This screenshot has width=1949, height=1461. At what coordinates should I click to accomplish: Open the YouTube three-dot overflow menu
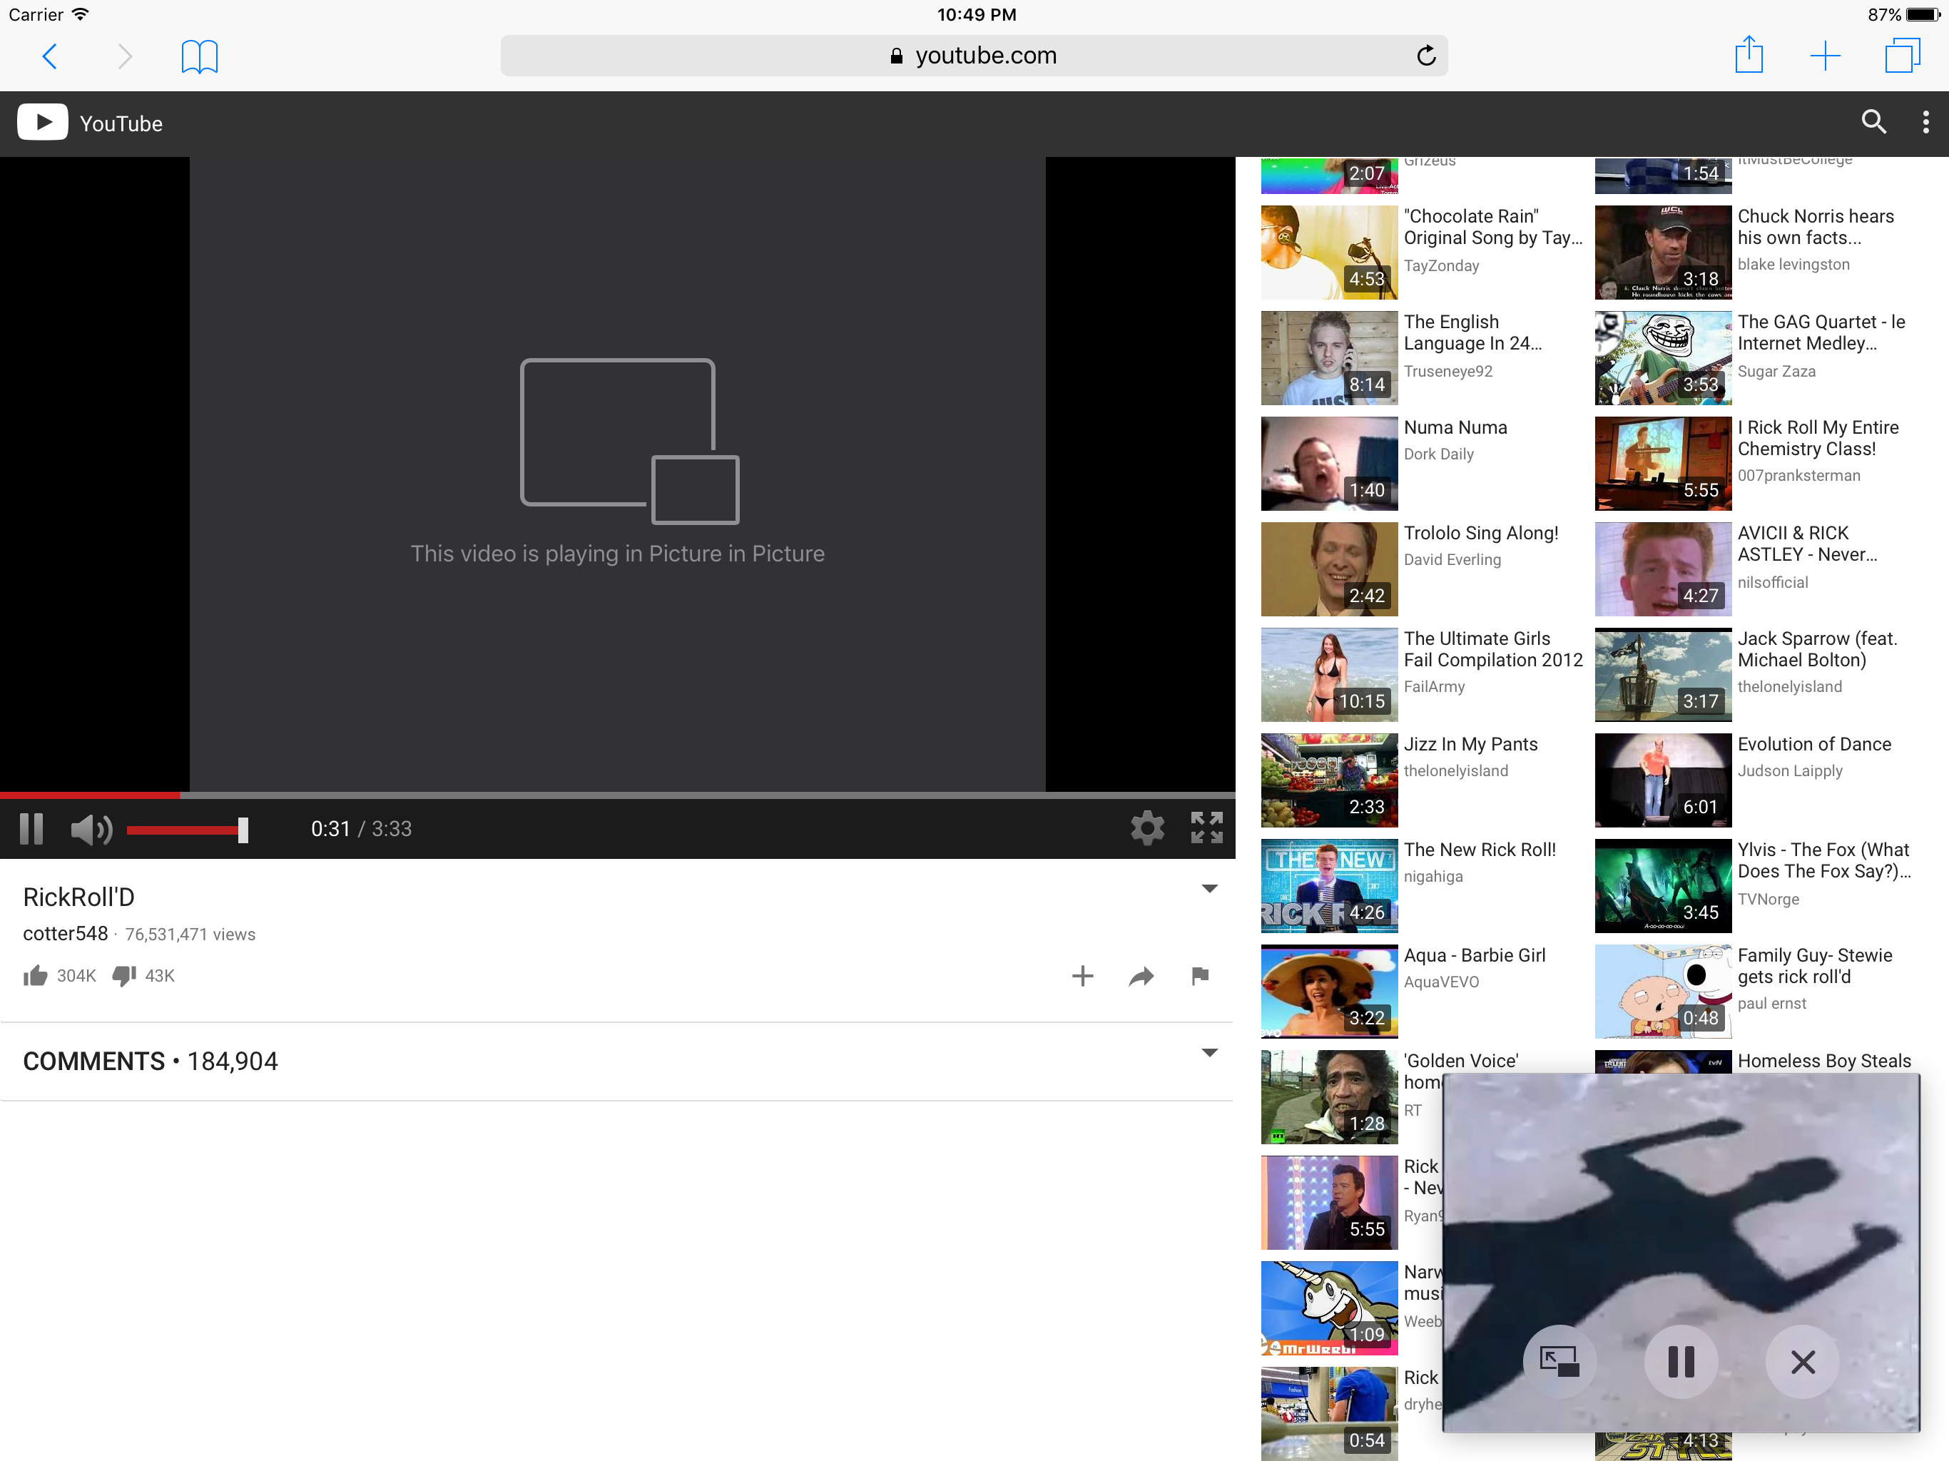(x=1925, y=123)
